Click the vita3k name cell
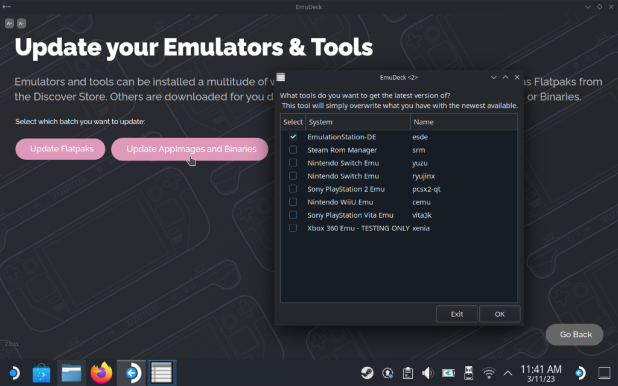Screen dimensions: 618x386 [422, 215]
